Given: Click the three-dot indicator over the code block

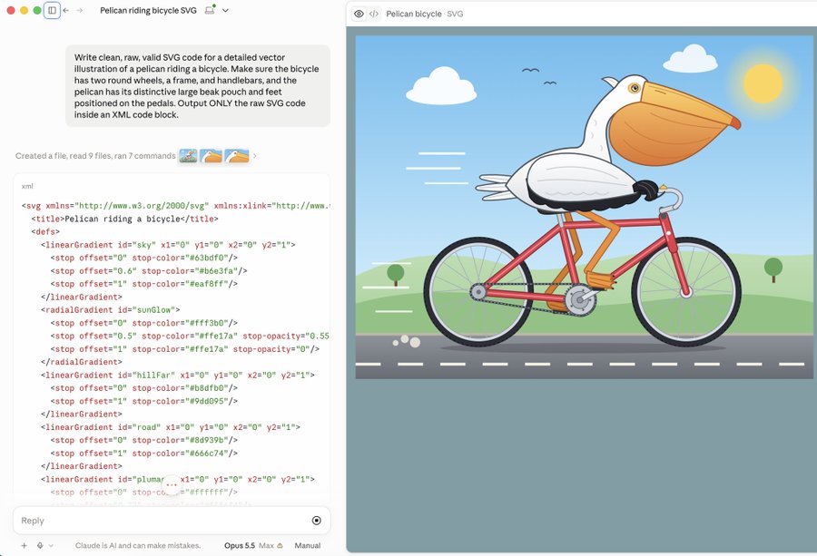Looking at the screenshot, I should click(x=172, y=484).
